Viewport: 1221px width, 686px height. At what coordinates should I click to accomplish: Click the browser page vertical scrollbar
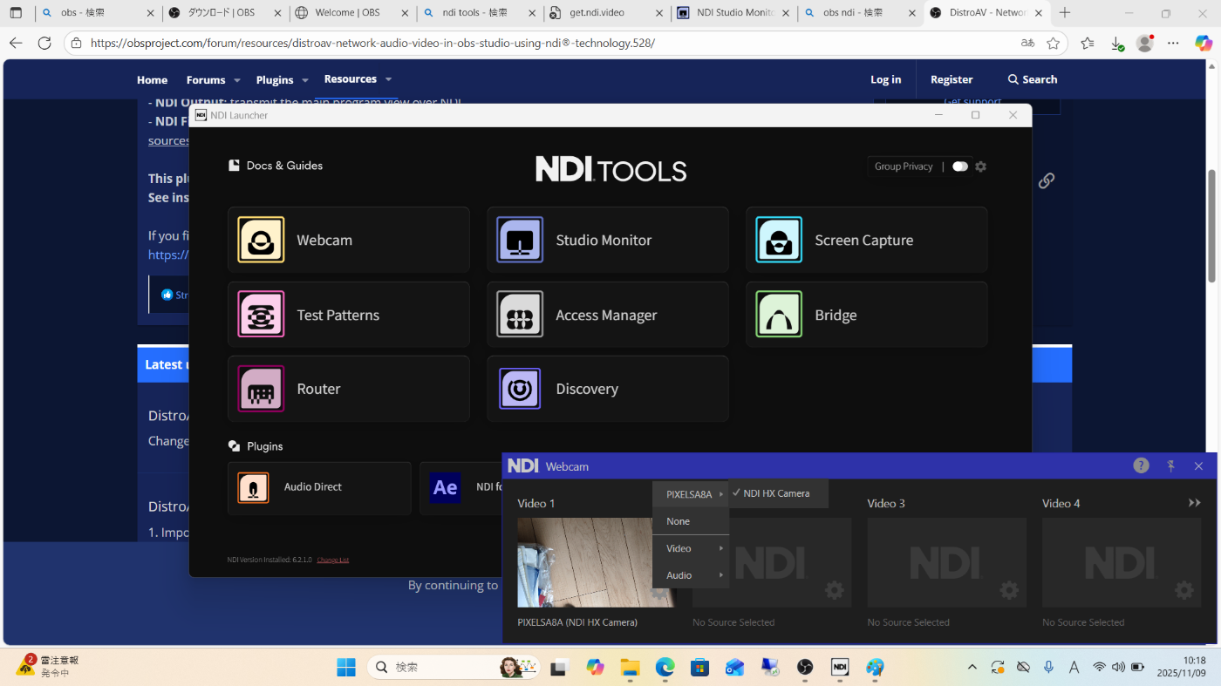(x=1212, y=227)
